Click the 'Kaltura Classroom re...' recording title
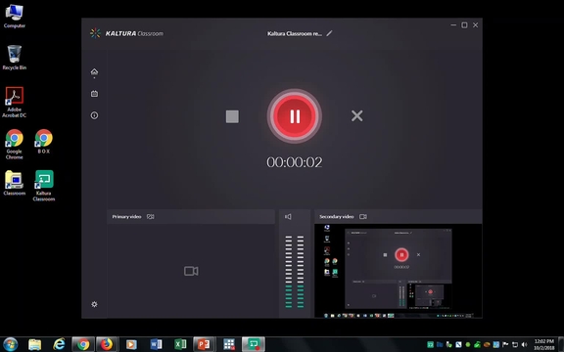 tap(294, 33)
